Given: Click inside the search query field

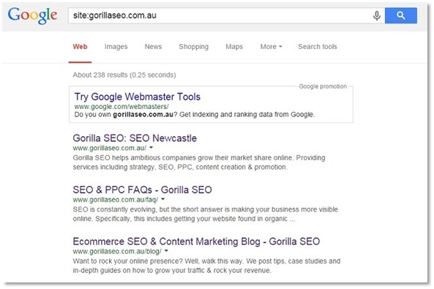Looking at the screenshot, I should click(x=222, y=15).
